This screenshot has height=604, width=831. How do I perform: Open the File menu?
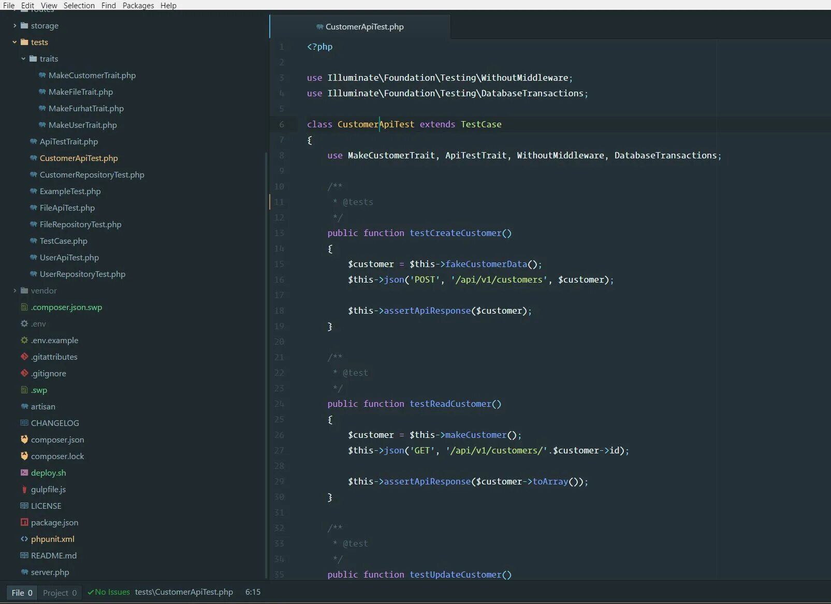tap(9, 5)
